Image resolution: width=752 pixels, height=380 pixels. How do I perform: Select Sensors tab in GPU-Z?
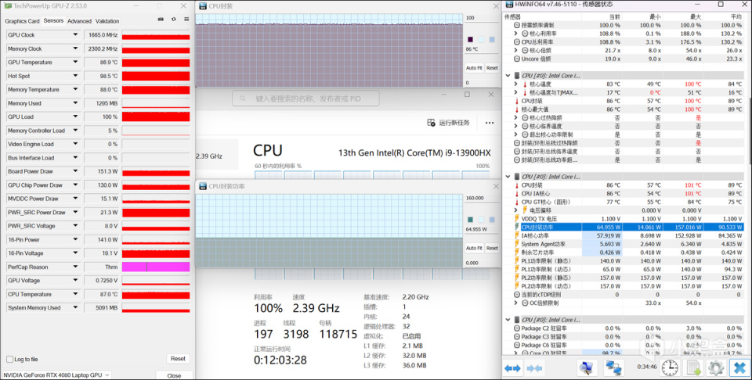53,20
